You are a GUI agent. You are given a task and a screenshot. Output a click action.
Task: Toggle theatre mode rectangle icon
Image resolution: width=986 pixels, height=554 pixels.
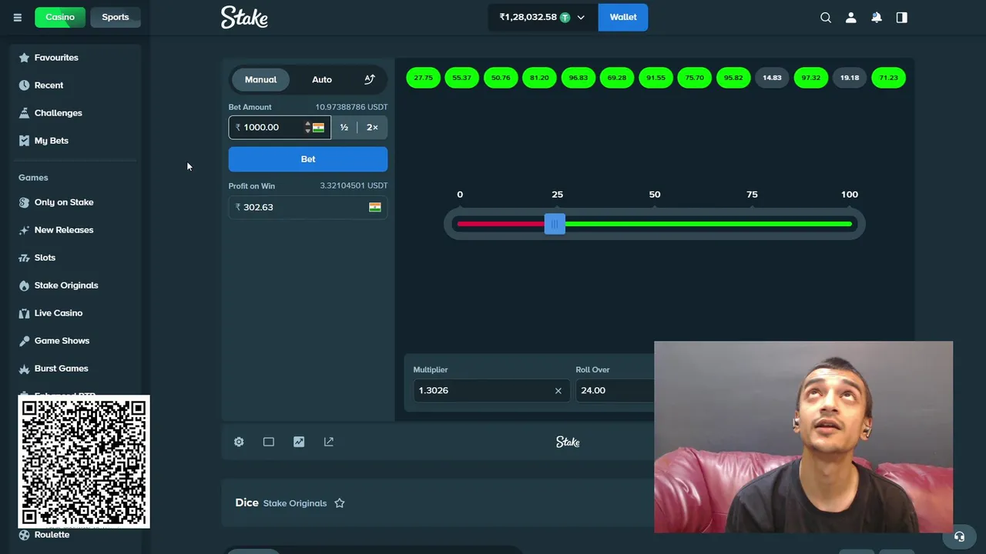click(269, 442)
